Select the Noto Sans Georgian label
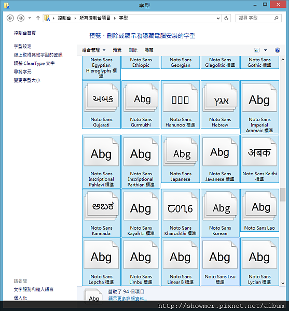This screenshot has height=311, width=289. pos(180,62)
